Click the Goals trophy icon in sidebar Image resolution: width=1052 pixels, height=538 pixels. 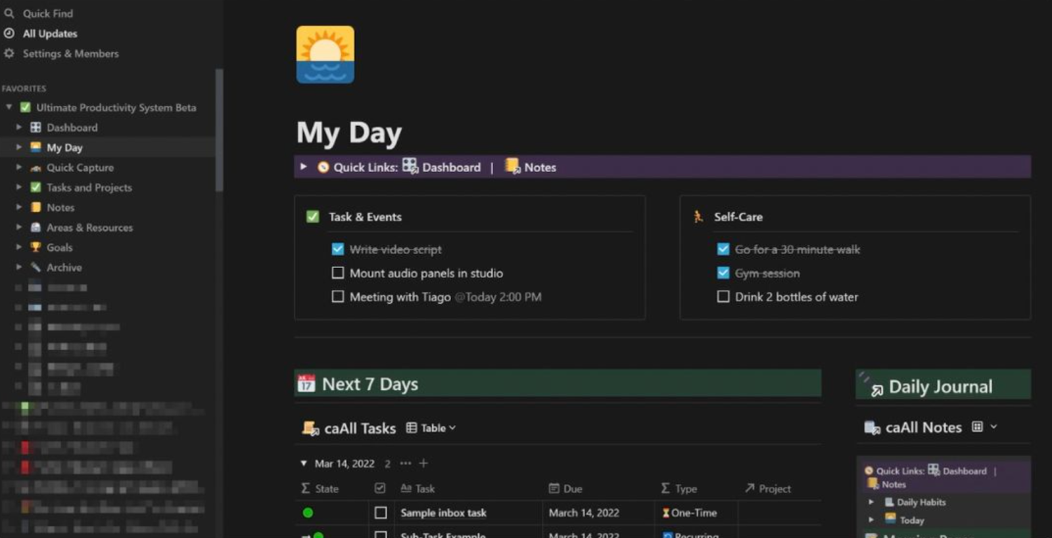point(36,247)
